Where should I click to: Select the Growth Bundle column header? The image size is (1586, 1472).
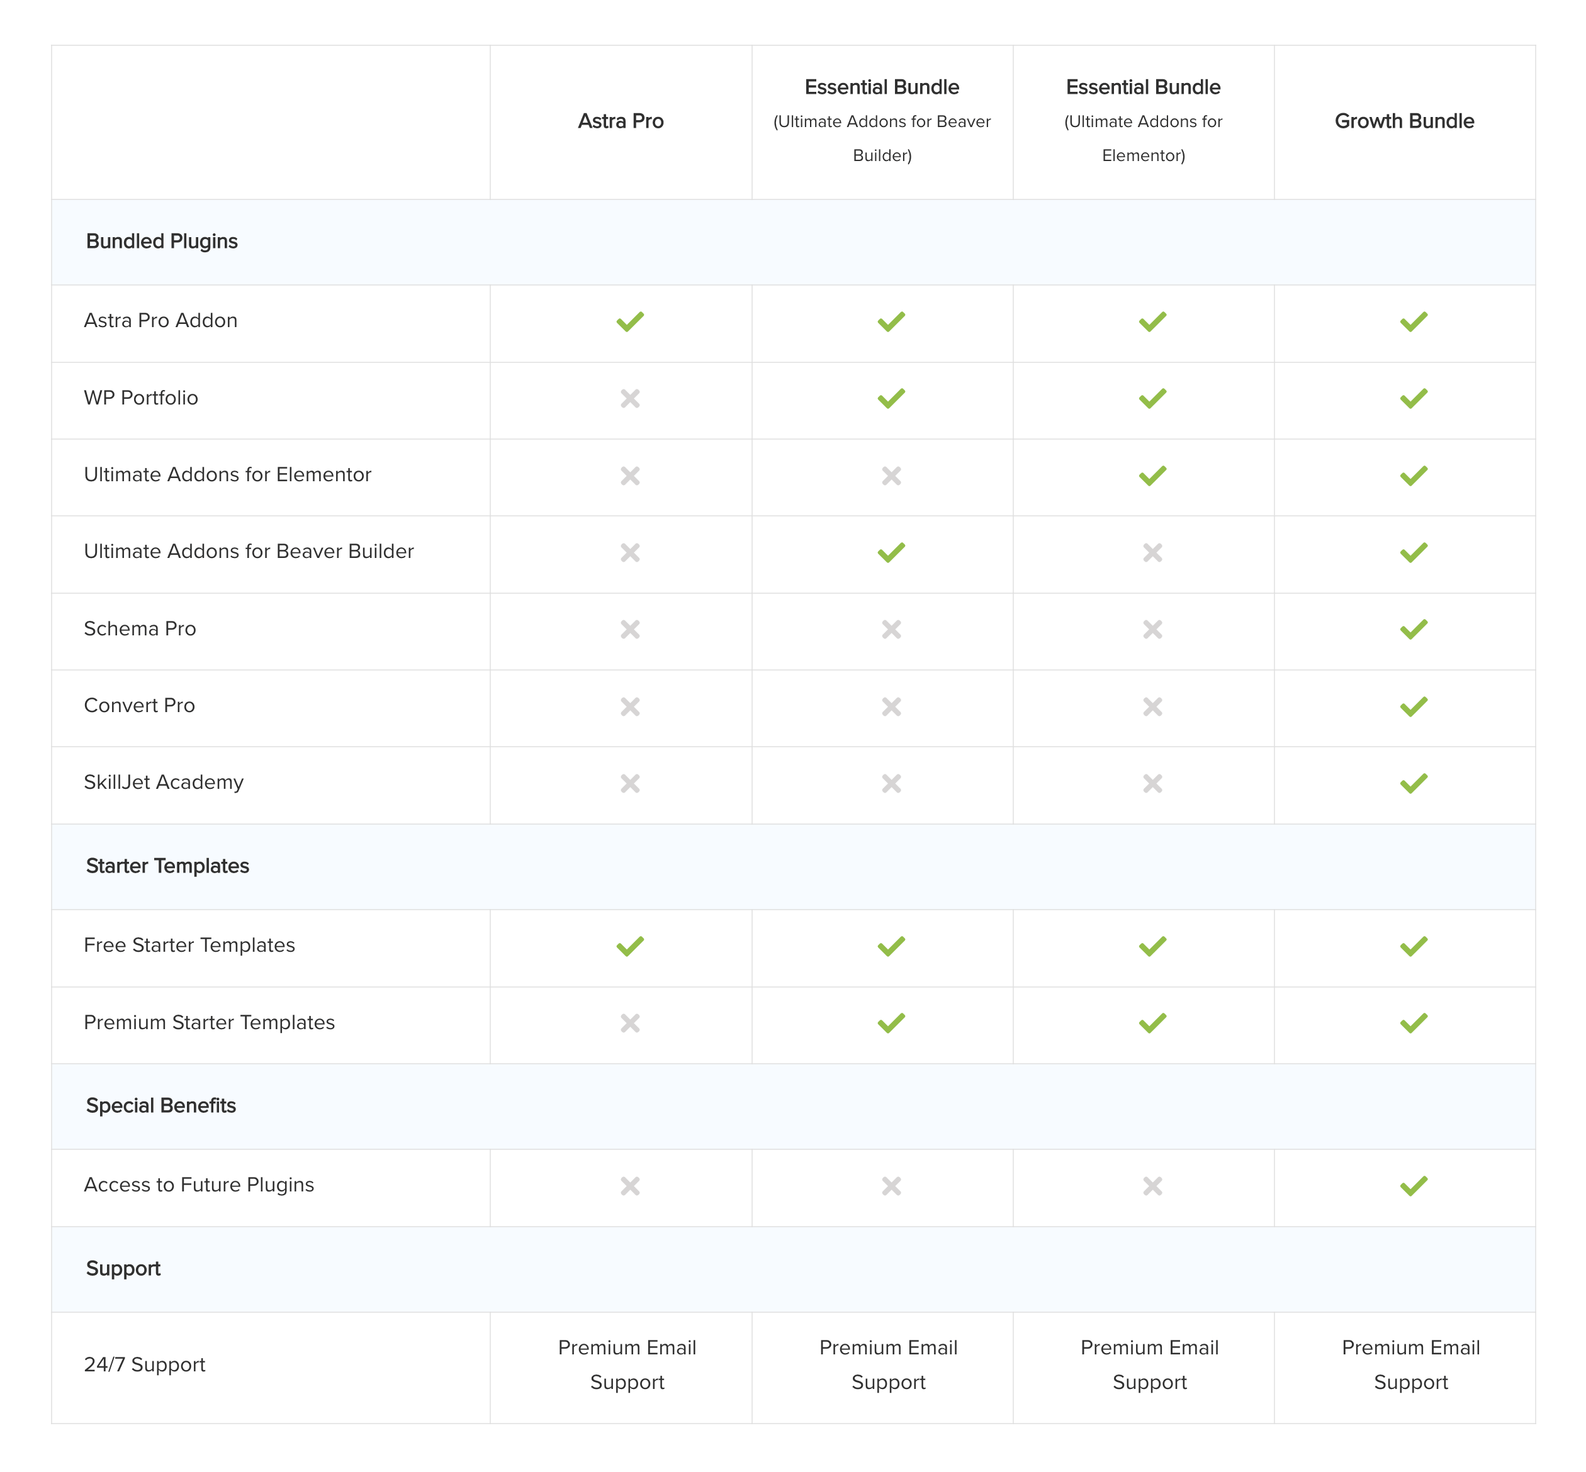1404,122
